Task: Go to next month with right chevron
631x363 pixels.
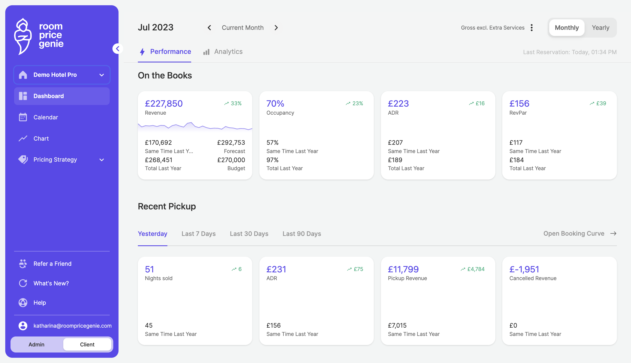Action: pos(276,28)
